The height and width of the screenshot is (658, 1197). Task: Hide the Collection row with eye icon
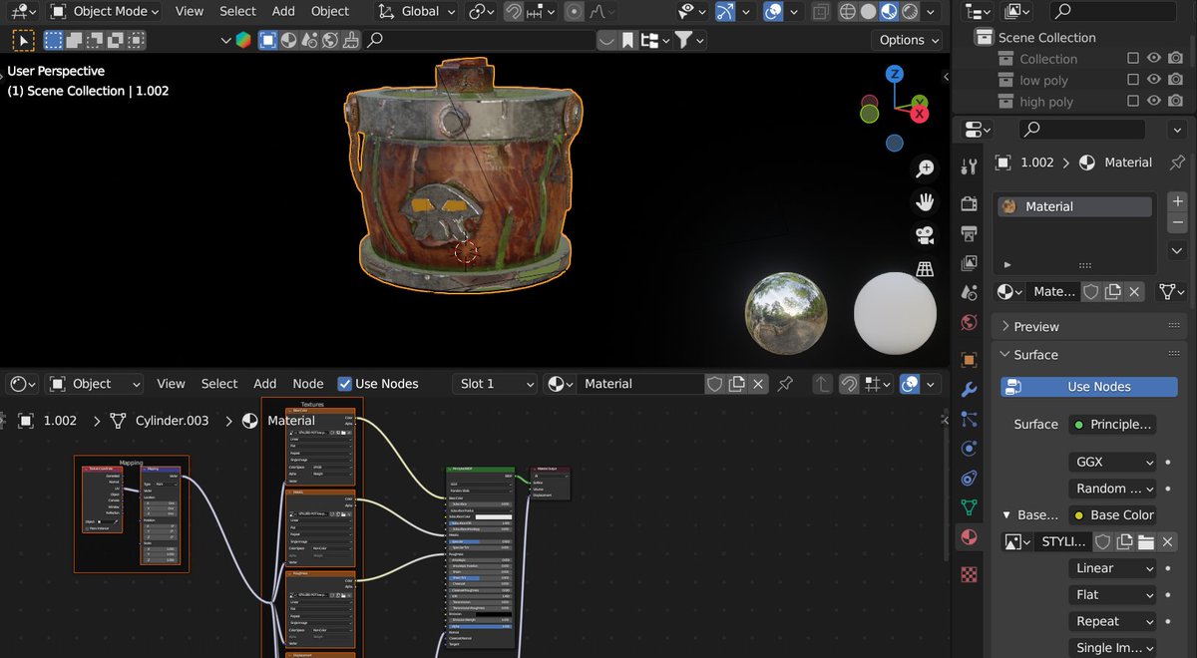[1154, 58]
